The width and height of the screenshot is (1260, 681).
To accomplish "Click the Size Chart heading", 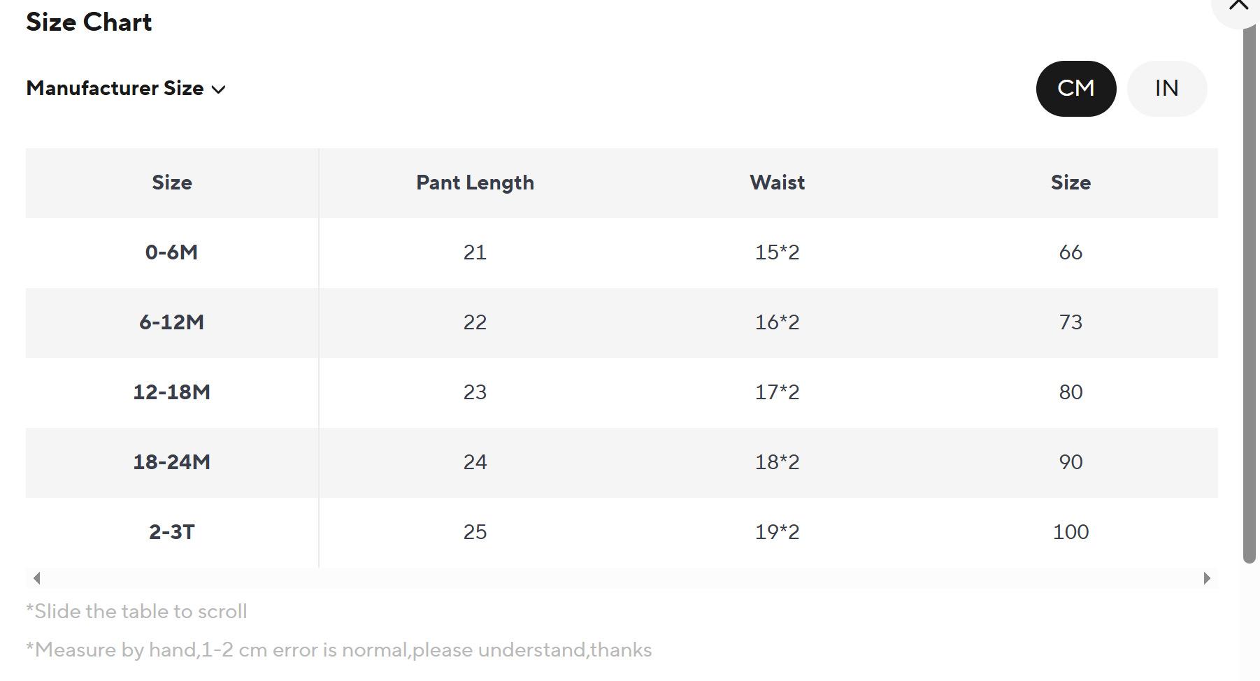I will (x=89, y=22).
